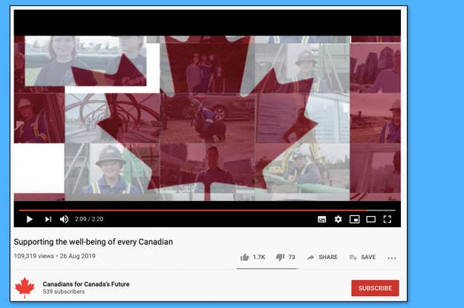Enable miniplayer mode icon
464x308 pixels.
[x=354, y=219]
